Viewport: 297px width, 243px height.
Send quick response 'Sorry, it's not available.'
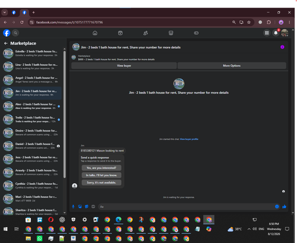pos(102,183)
